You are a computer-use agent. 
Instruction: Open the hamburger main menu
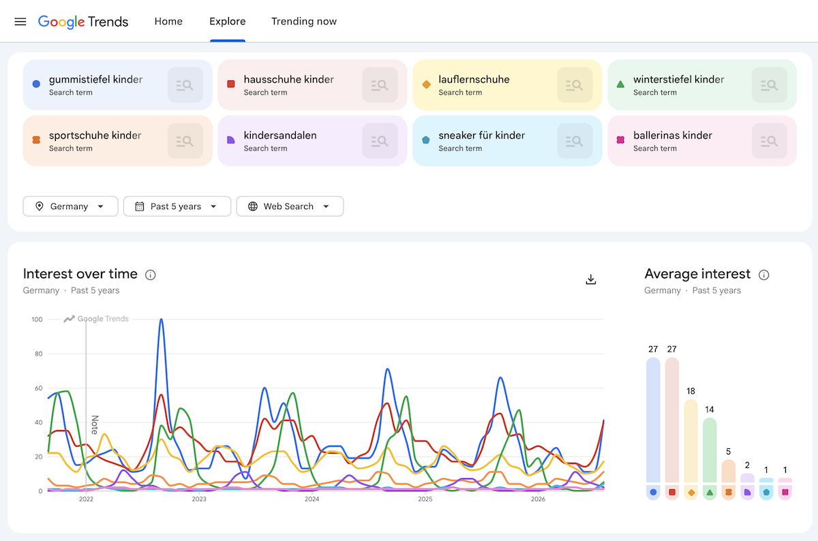point(20,21)
